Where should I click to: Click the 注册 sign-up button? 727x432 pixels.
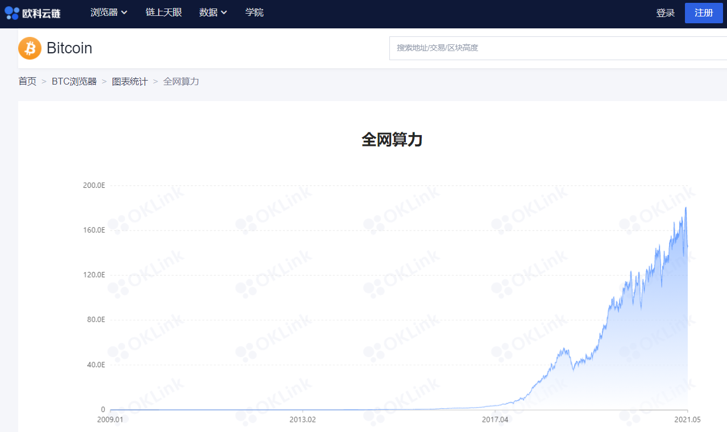pos(703,12)
